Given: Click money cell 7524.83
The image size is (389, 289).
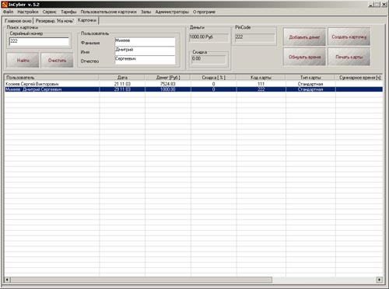Looking at the screenshot, I should (168, 84).
